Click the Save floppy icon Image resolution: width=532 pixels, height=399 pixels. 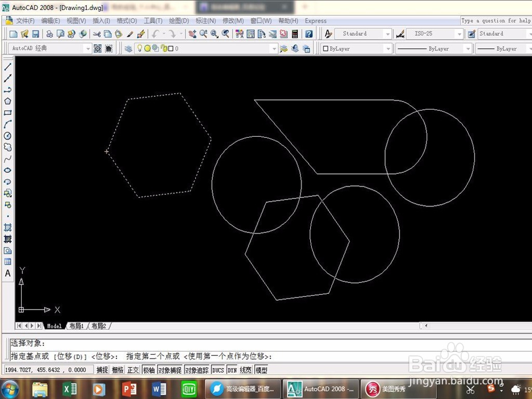coord(36,34)
